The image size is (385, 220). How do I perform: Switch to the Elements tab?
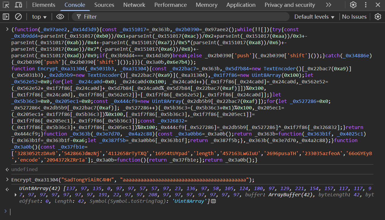tap(44, 5)
